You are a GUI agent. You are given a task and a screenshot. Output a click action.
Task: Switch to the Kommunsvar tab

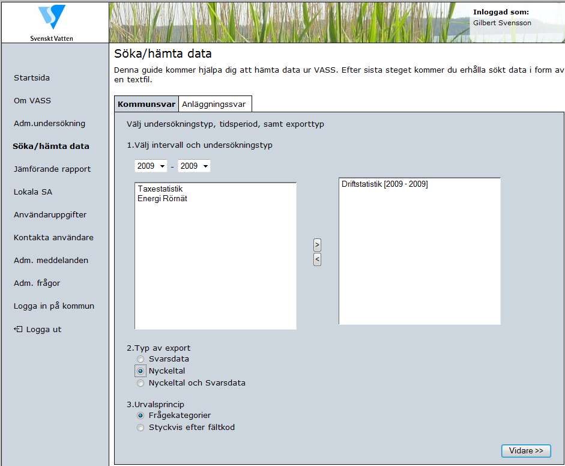(147, 104)
